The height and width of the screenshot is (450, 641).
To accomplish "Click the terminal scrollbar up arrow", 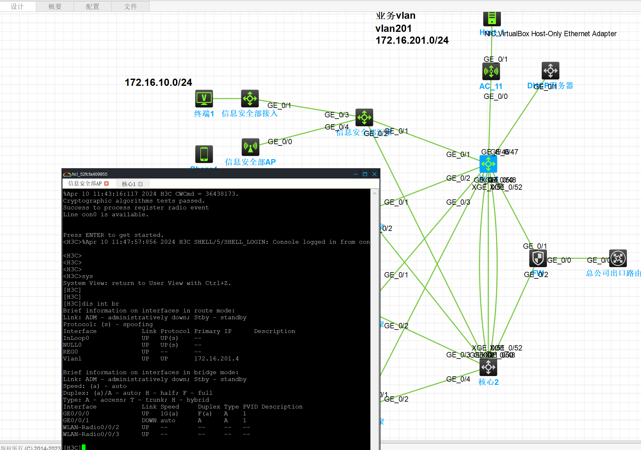I will coord(374,193).
